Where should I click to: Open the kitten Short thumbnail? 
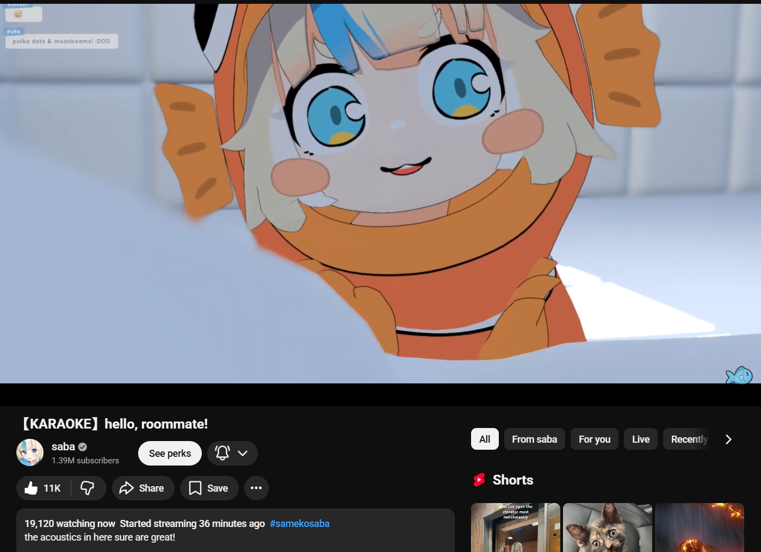pos(608,528)
